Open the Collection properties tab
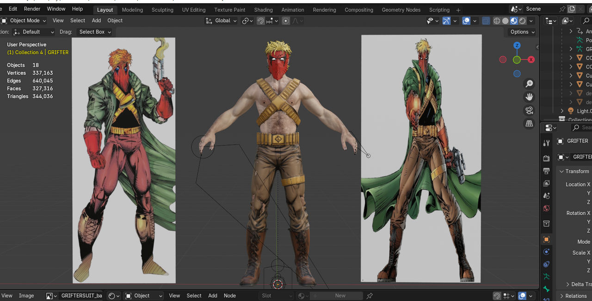Viewport: 592px width, 301px height. 546,224
